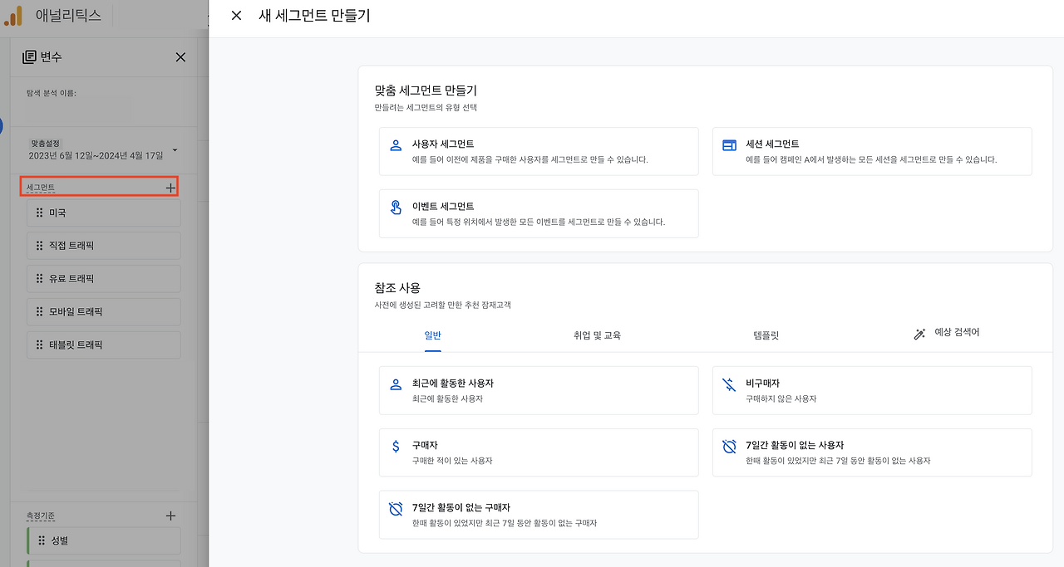
Task: Select the 직접 트래픽 segment chip
Action: point(103,245)
